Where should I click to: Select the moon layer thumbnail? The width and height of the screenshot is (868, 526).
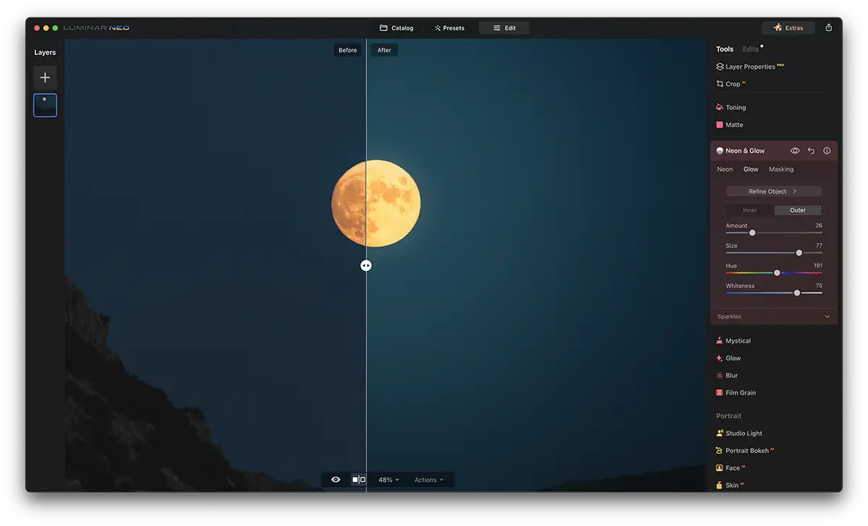[45, 105]
